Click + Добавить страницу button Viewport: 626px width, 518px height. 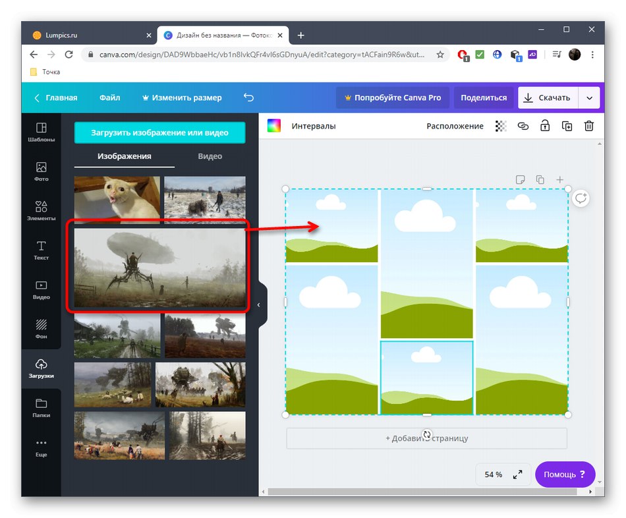coord(426,438)
